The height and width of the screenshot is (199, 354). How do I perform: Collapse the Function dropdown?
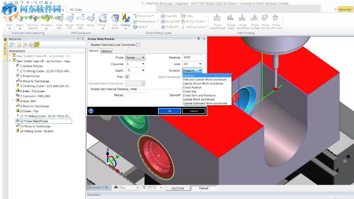coord(200,70)
